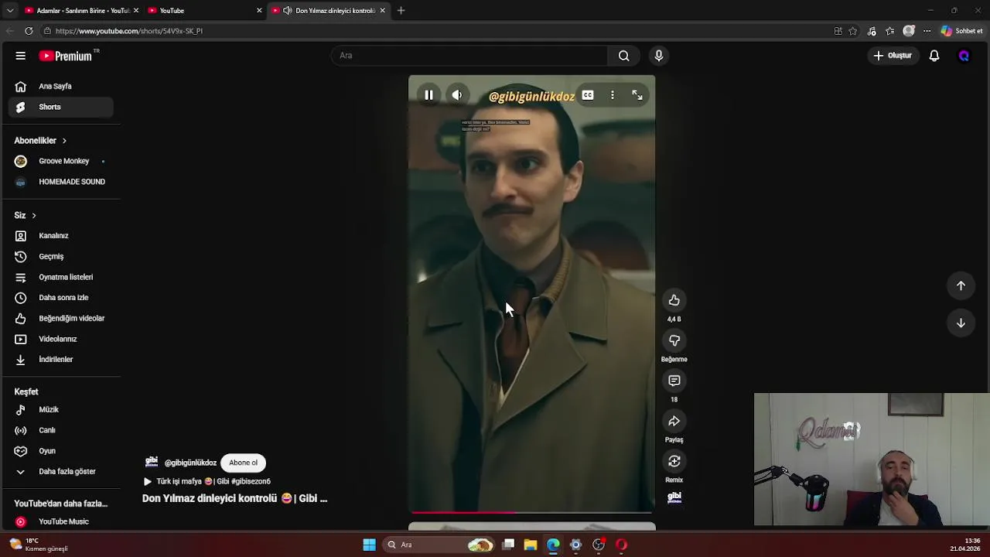Viewport: 990px width, 557px height.
Task: Subscribe with the Abone ol button
Action: point(243,463)
